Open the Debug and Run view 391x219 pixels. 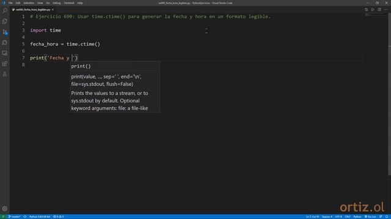click(5, 43)
